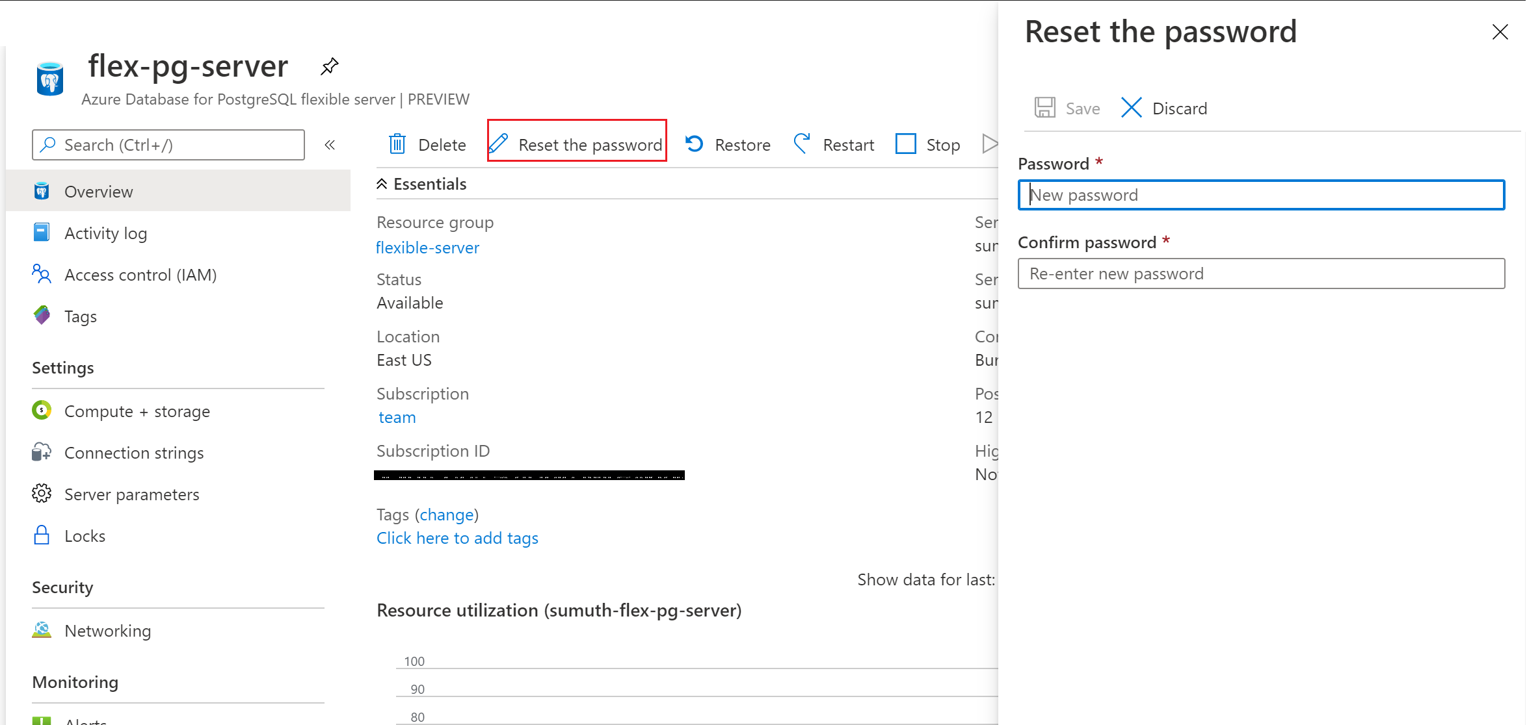
Task: Click here to add tags link
Action: [x=457, y=538]
